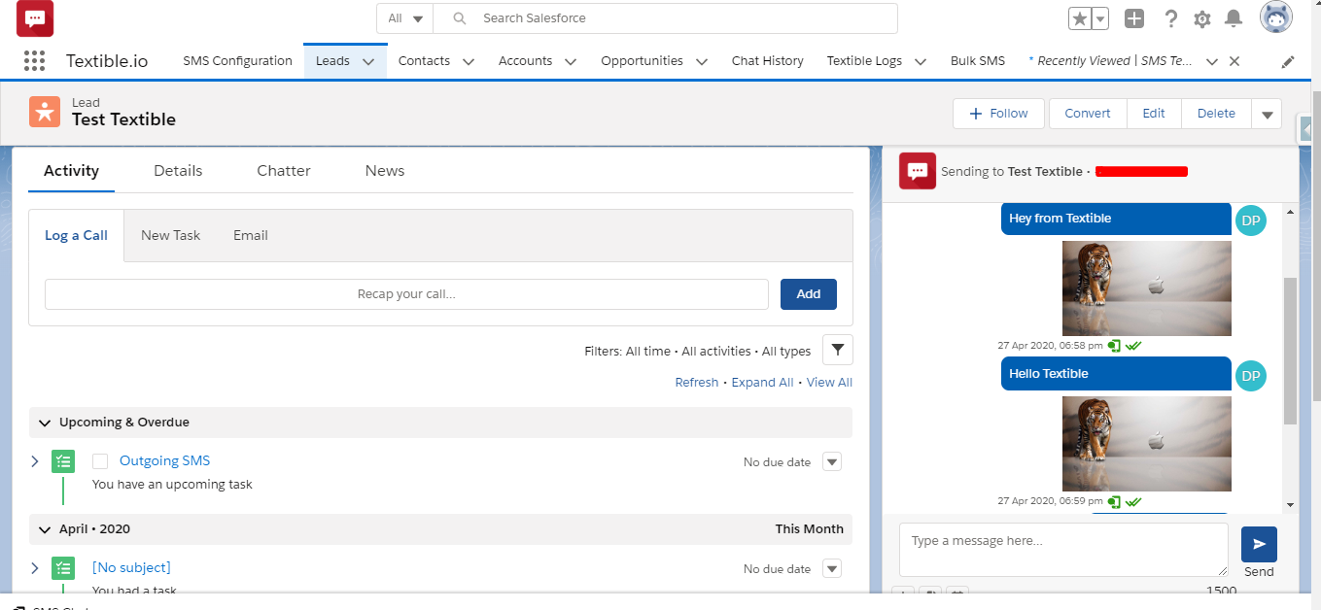Click DP avatar beside Hello Textible
The height and width of the screenshot is (610, 1321).
pos(1251,376)
